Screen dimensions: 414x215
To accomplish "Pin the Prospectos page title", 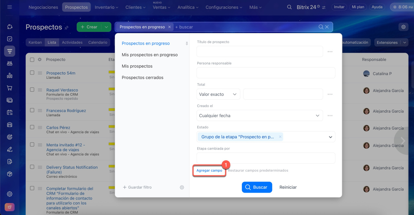I will pyautogui.click(x=67, y=28).
